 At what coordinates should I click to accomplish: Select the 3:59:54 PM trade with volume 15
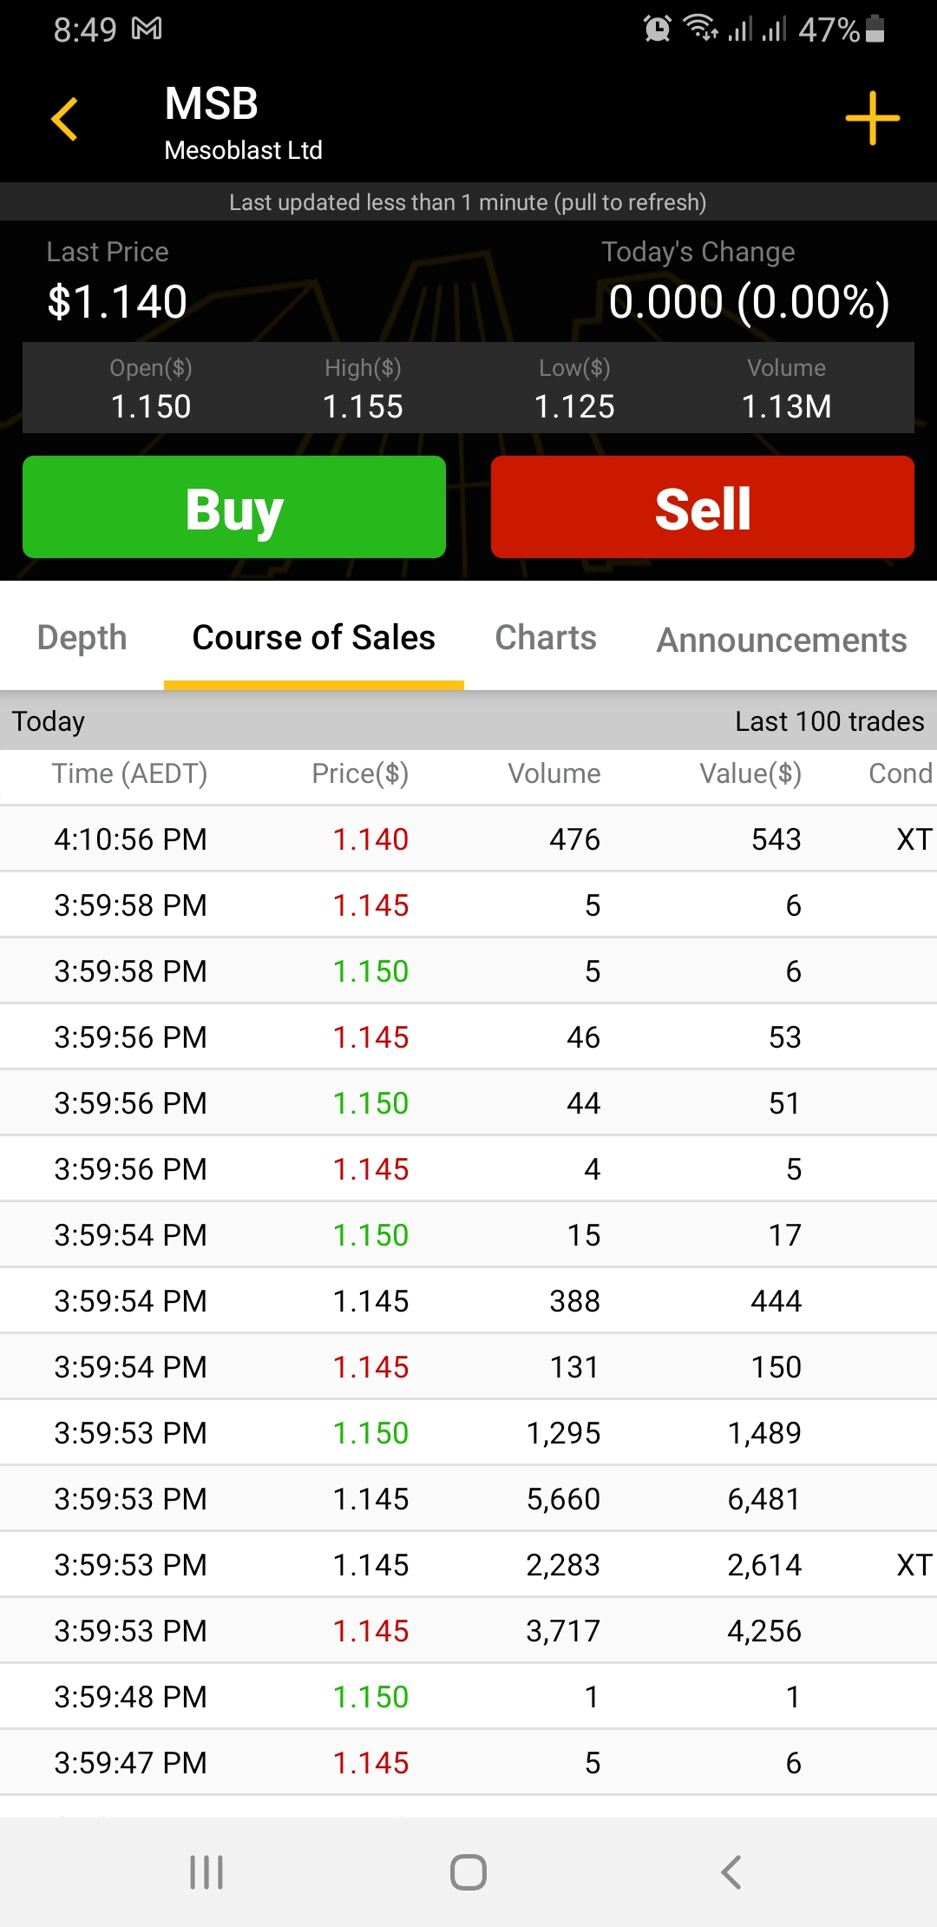[468, 1235]
